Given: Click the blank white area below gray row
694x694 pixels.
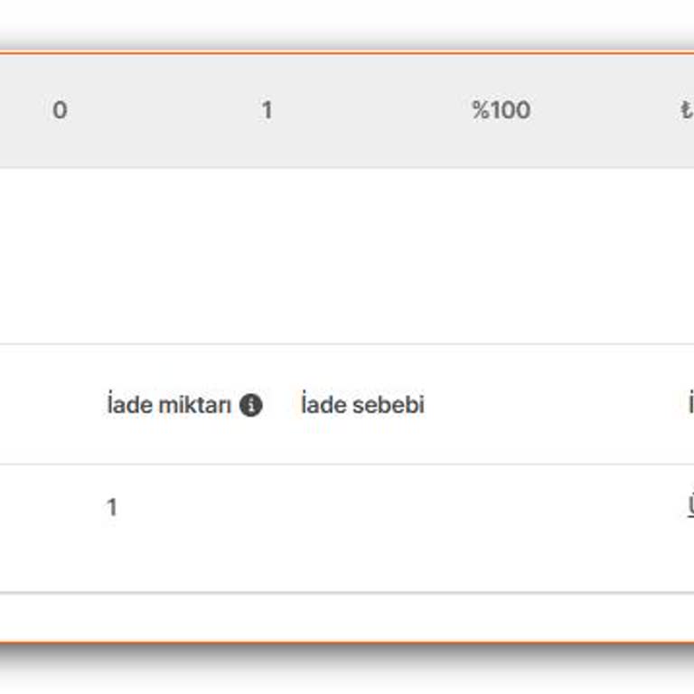Looking at the screenshot, I should click(347, 256).
